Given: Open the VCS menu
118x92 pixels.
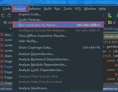Looking at the screenshot, I should pos(78,9).
